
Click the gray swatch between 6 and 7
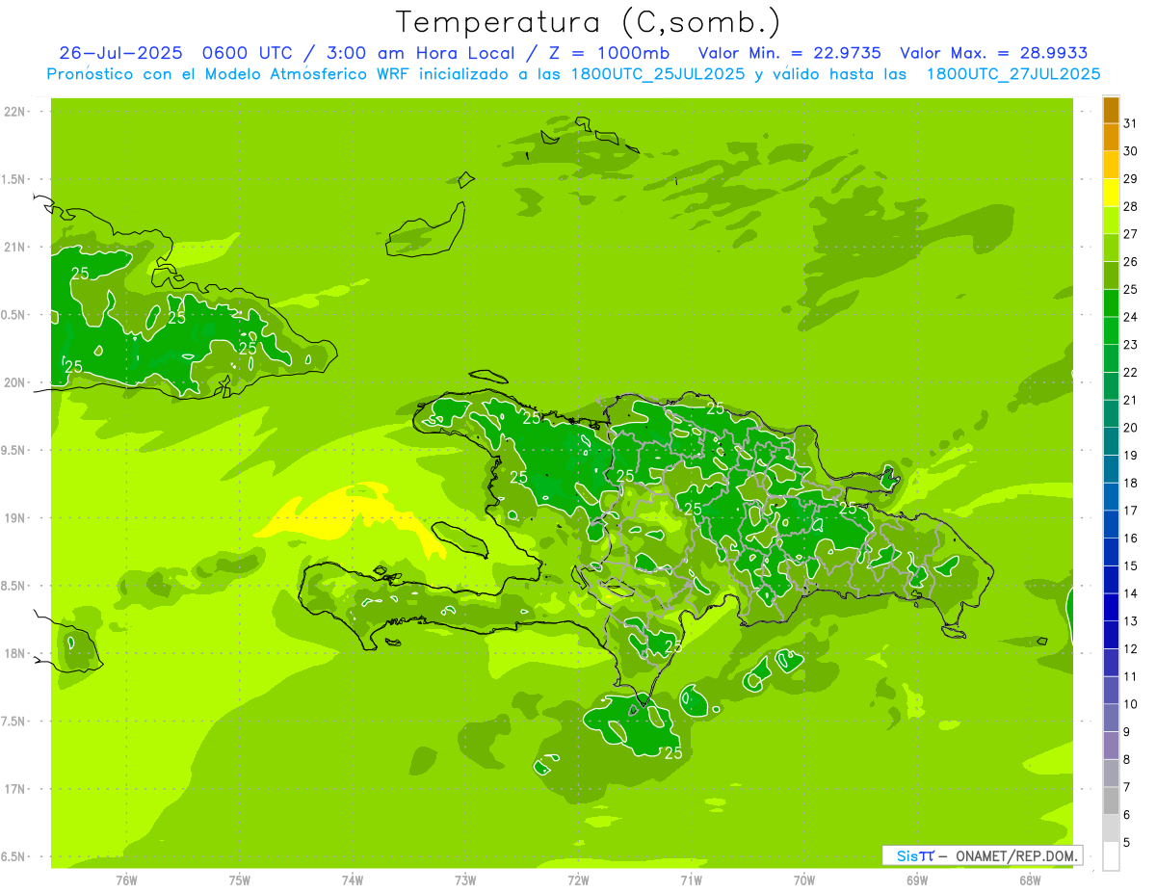point(1111,801)
